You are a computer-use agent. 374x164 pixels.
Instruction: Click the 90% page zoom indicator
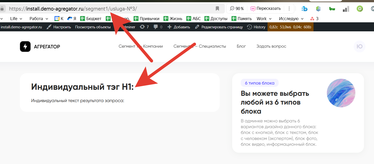237,9
